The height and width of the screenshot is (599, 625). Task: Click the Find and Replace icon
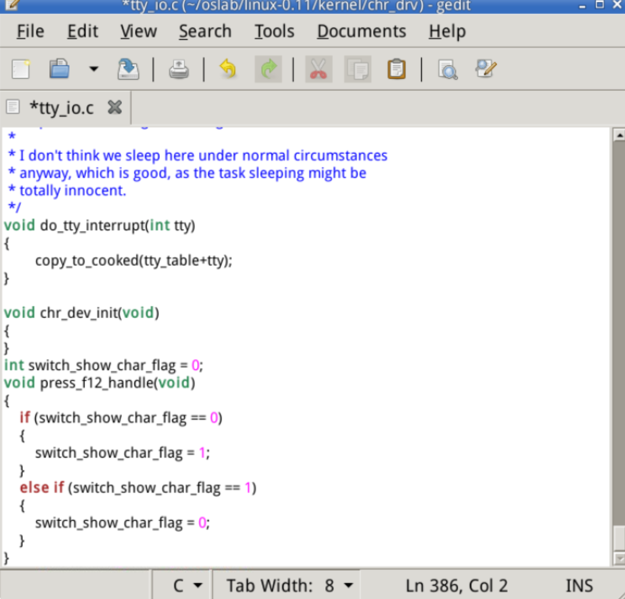coord(486,69)
